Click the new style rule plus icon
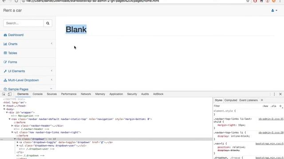Viewport: 284px width, 159px height. [x=280, y=106]
